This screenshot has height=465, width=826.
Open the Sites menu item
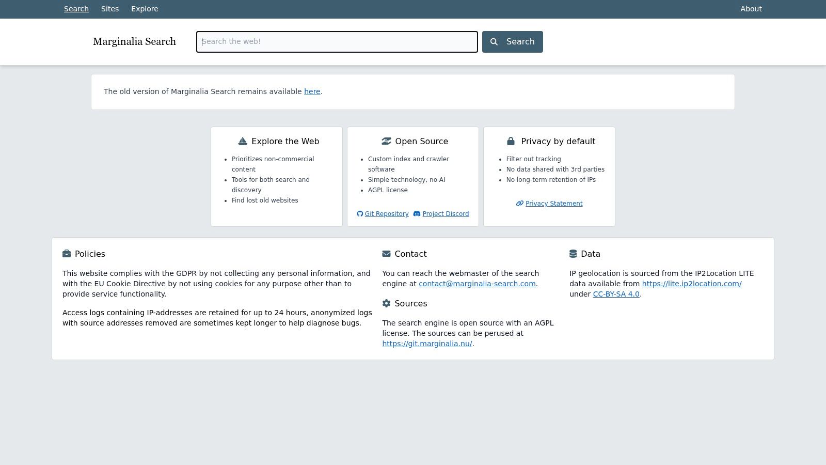click(110, 9)
